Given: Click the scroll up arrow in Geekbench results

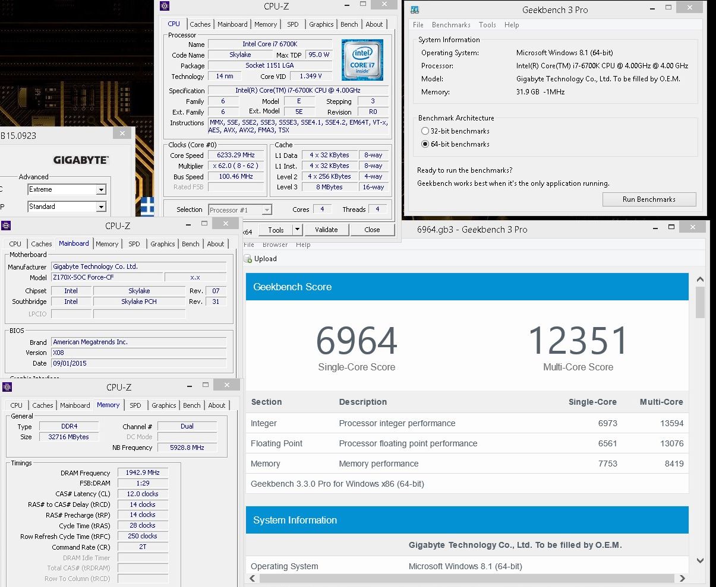Looking at the screenshot, I should (700, 280).
